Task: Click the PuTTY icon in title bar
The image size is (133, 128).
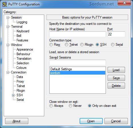Action: click(5, 4)
